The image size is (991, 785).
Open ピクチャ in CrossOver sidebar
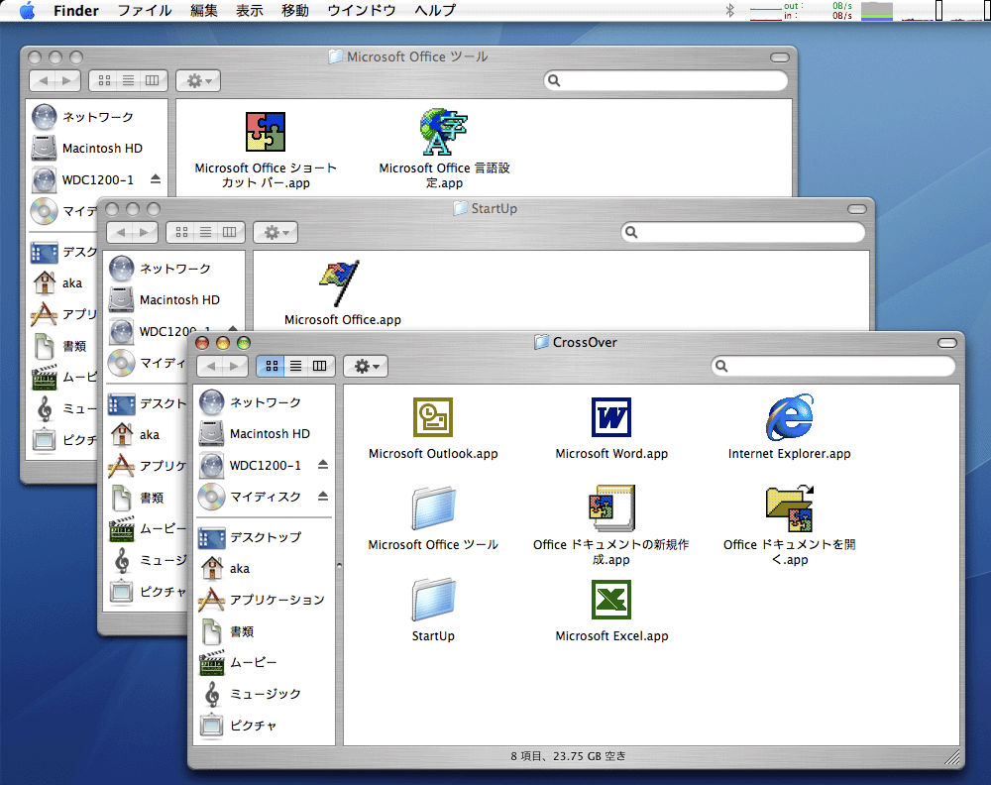pos(265,726)
